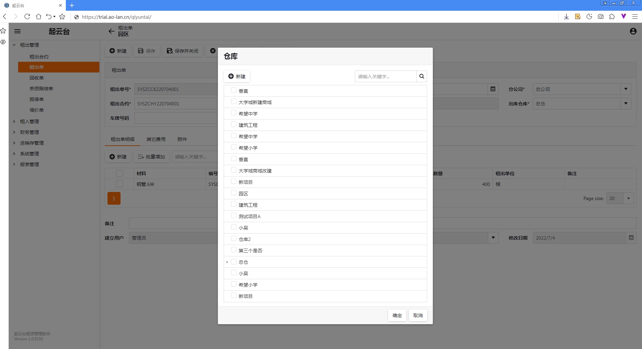The width and height of the screenshot is (642, 349).
Task: Expand the 财务管理 sidebar group
Action: click(14, 132)
